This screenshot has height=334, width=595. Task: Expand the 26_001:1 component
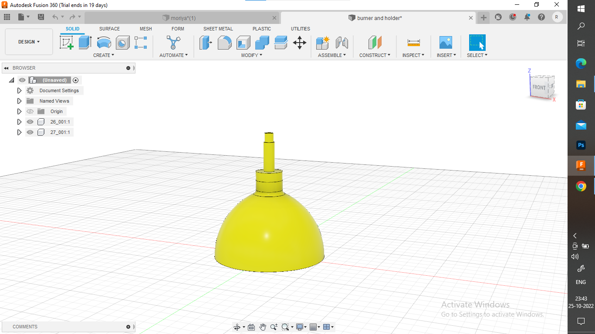[19, 122]
